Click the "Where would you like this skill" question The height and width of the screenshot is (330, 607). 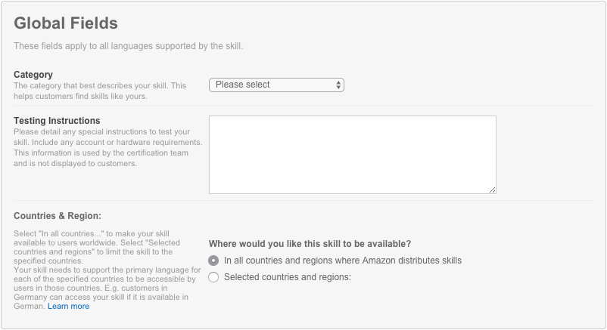(310, 244)
